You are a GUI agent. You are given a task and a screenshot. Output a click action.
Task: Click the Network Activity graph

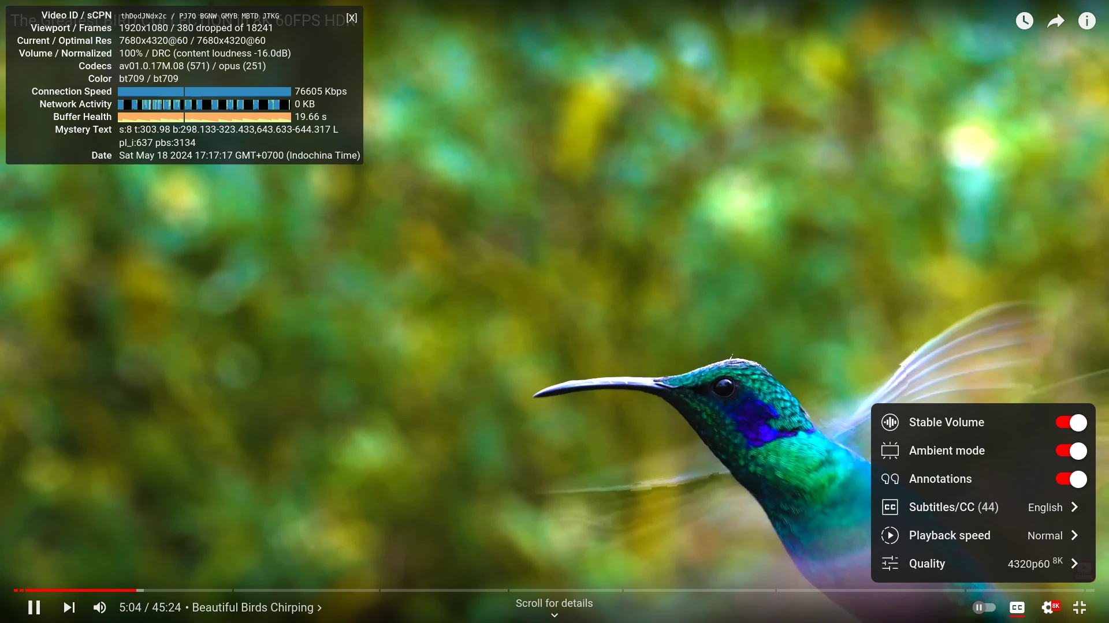(204, 104)
